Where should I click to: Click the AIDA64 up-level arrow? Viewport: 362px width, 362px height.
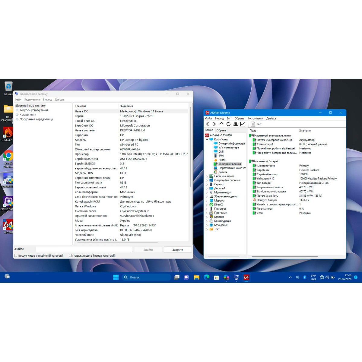pos(221,124)
